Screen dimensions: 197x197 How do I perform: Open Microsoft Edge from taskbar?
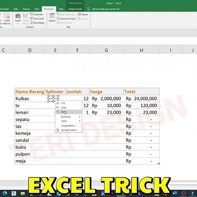(x=5, y=193)
